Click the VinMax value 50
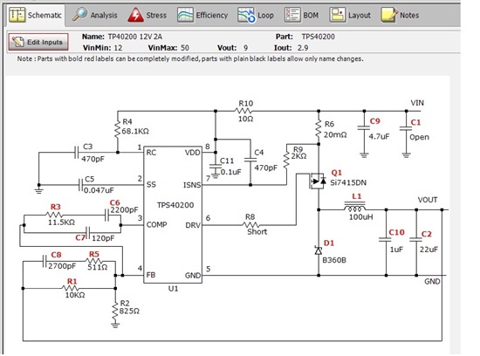This screenshot has width=480, height=356. (185, 48)
